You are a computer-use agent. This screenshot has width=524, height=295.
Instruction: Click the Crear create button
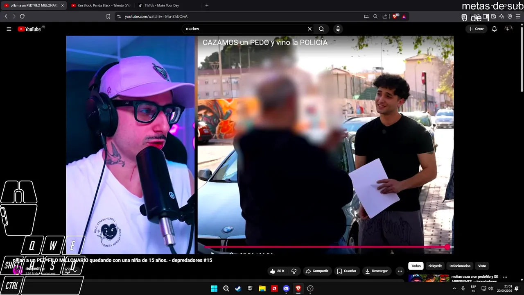[476, 29]
